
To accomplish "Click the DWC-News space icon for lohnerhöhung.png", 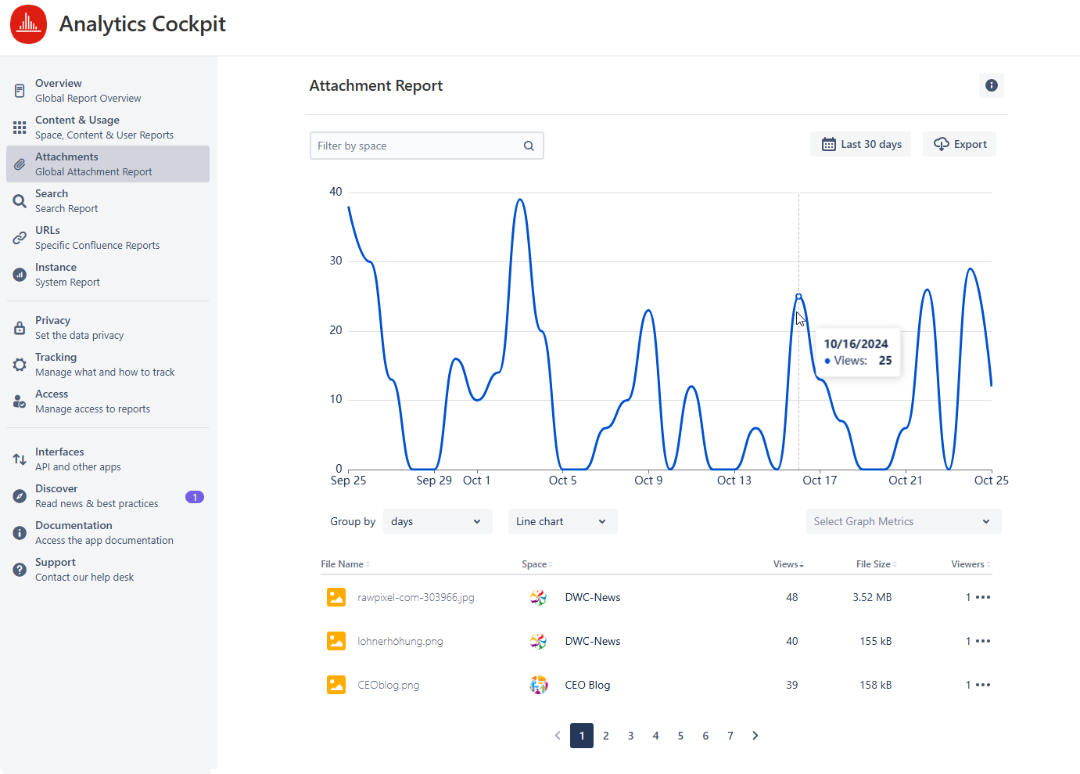I will 538,641.
